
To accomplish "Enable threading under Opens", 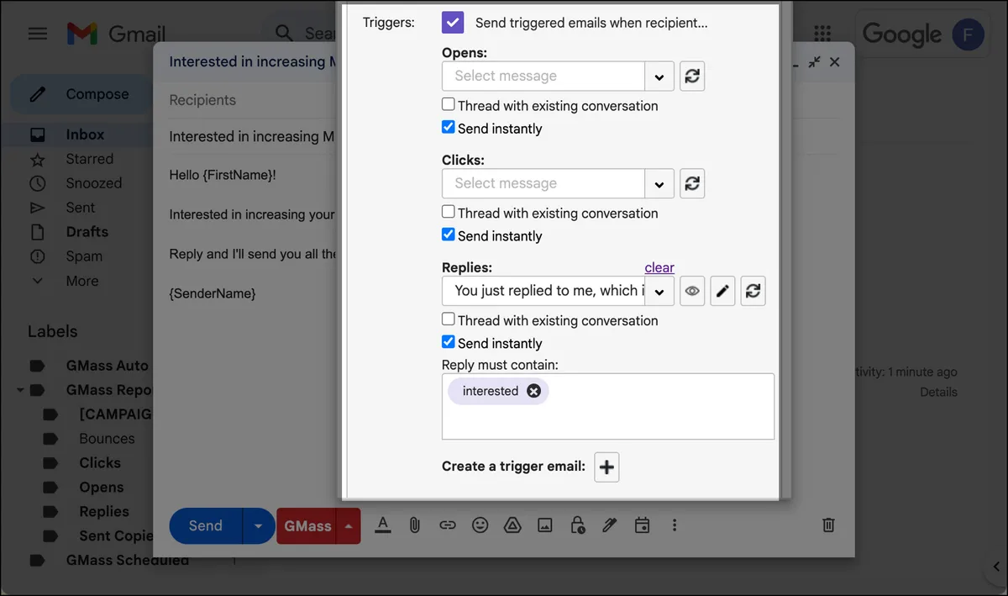I will [449, 105].
